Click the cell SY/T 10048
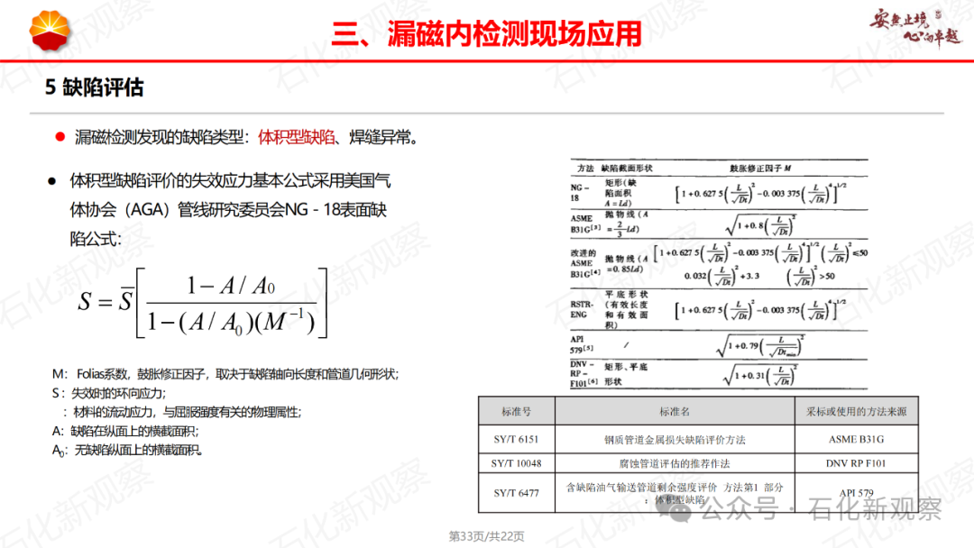The image size is (974, 548). [x=516, y=463]
